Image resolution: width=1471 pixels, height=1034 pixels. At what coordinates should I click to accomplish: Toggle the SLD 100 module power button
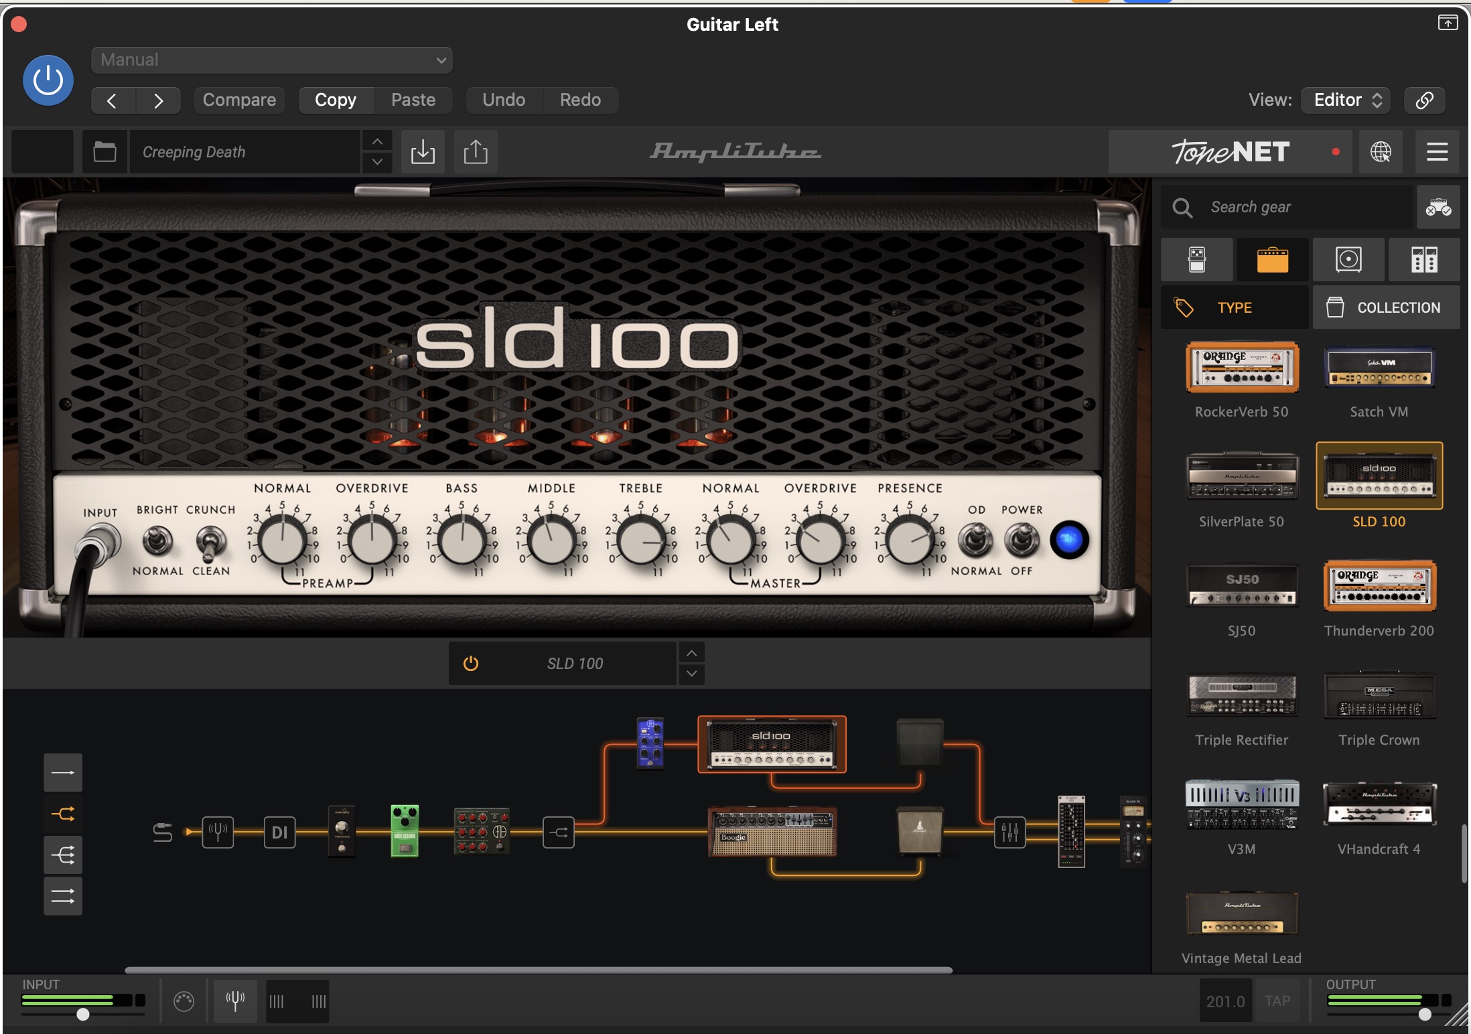coord(471,664)
